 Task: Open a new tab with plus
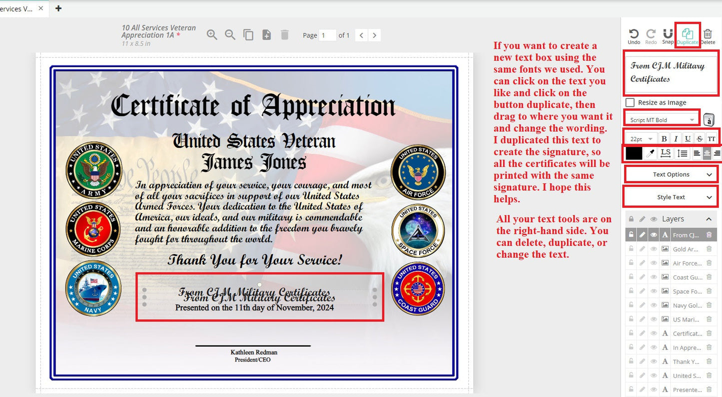(x=58, y=8)
